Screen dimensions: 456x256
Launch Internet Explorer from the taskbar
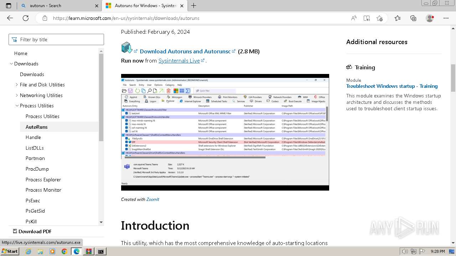(x=28, y=251)
